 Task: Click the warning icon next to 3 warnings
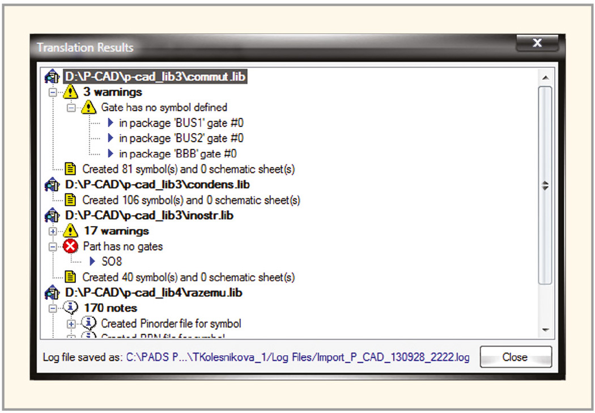click(71, 92)
